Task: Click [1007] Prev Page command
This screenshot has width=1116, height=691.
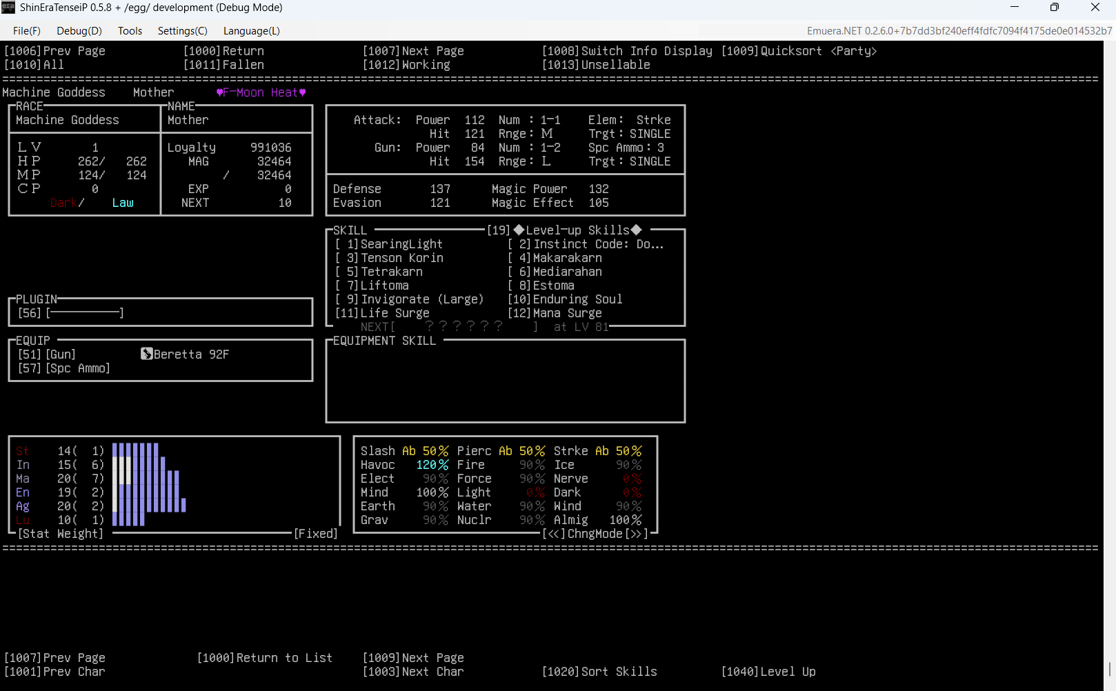Action: 54,658
